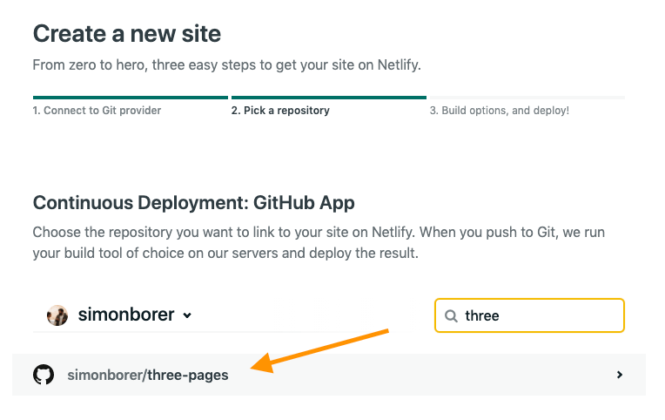
Task: Click first green progress bar segment
Action: click(x=131, y=98)
